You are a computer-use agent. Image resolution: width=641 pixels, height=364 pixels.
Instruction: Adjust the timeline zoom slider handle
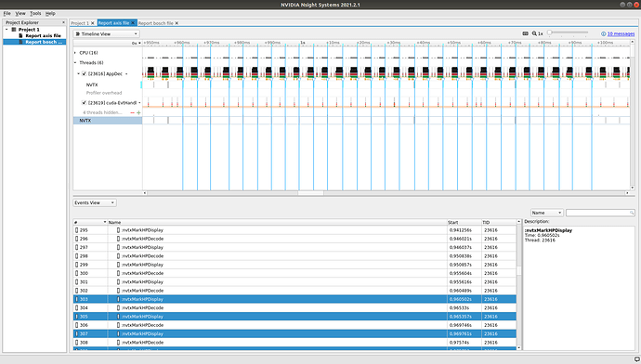pos(549,32)
